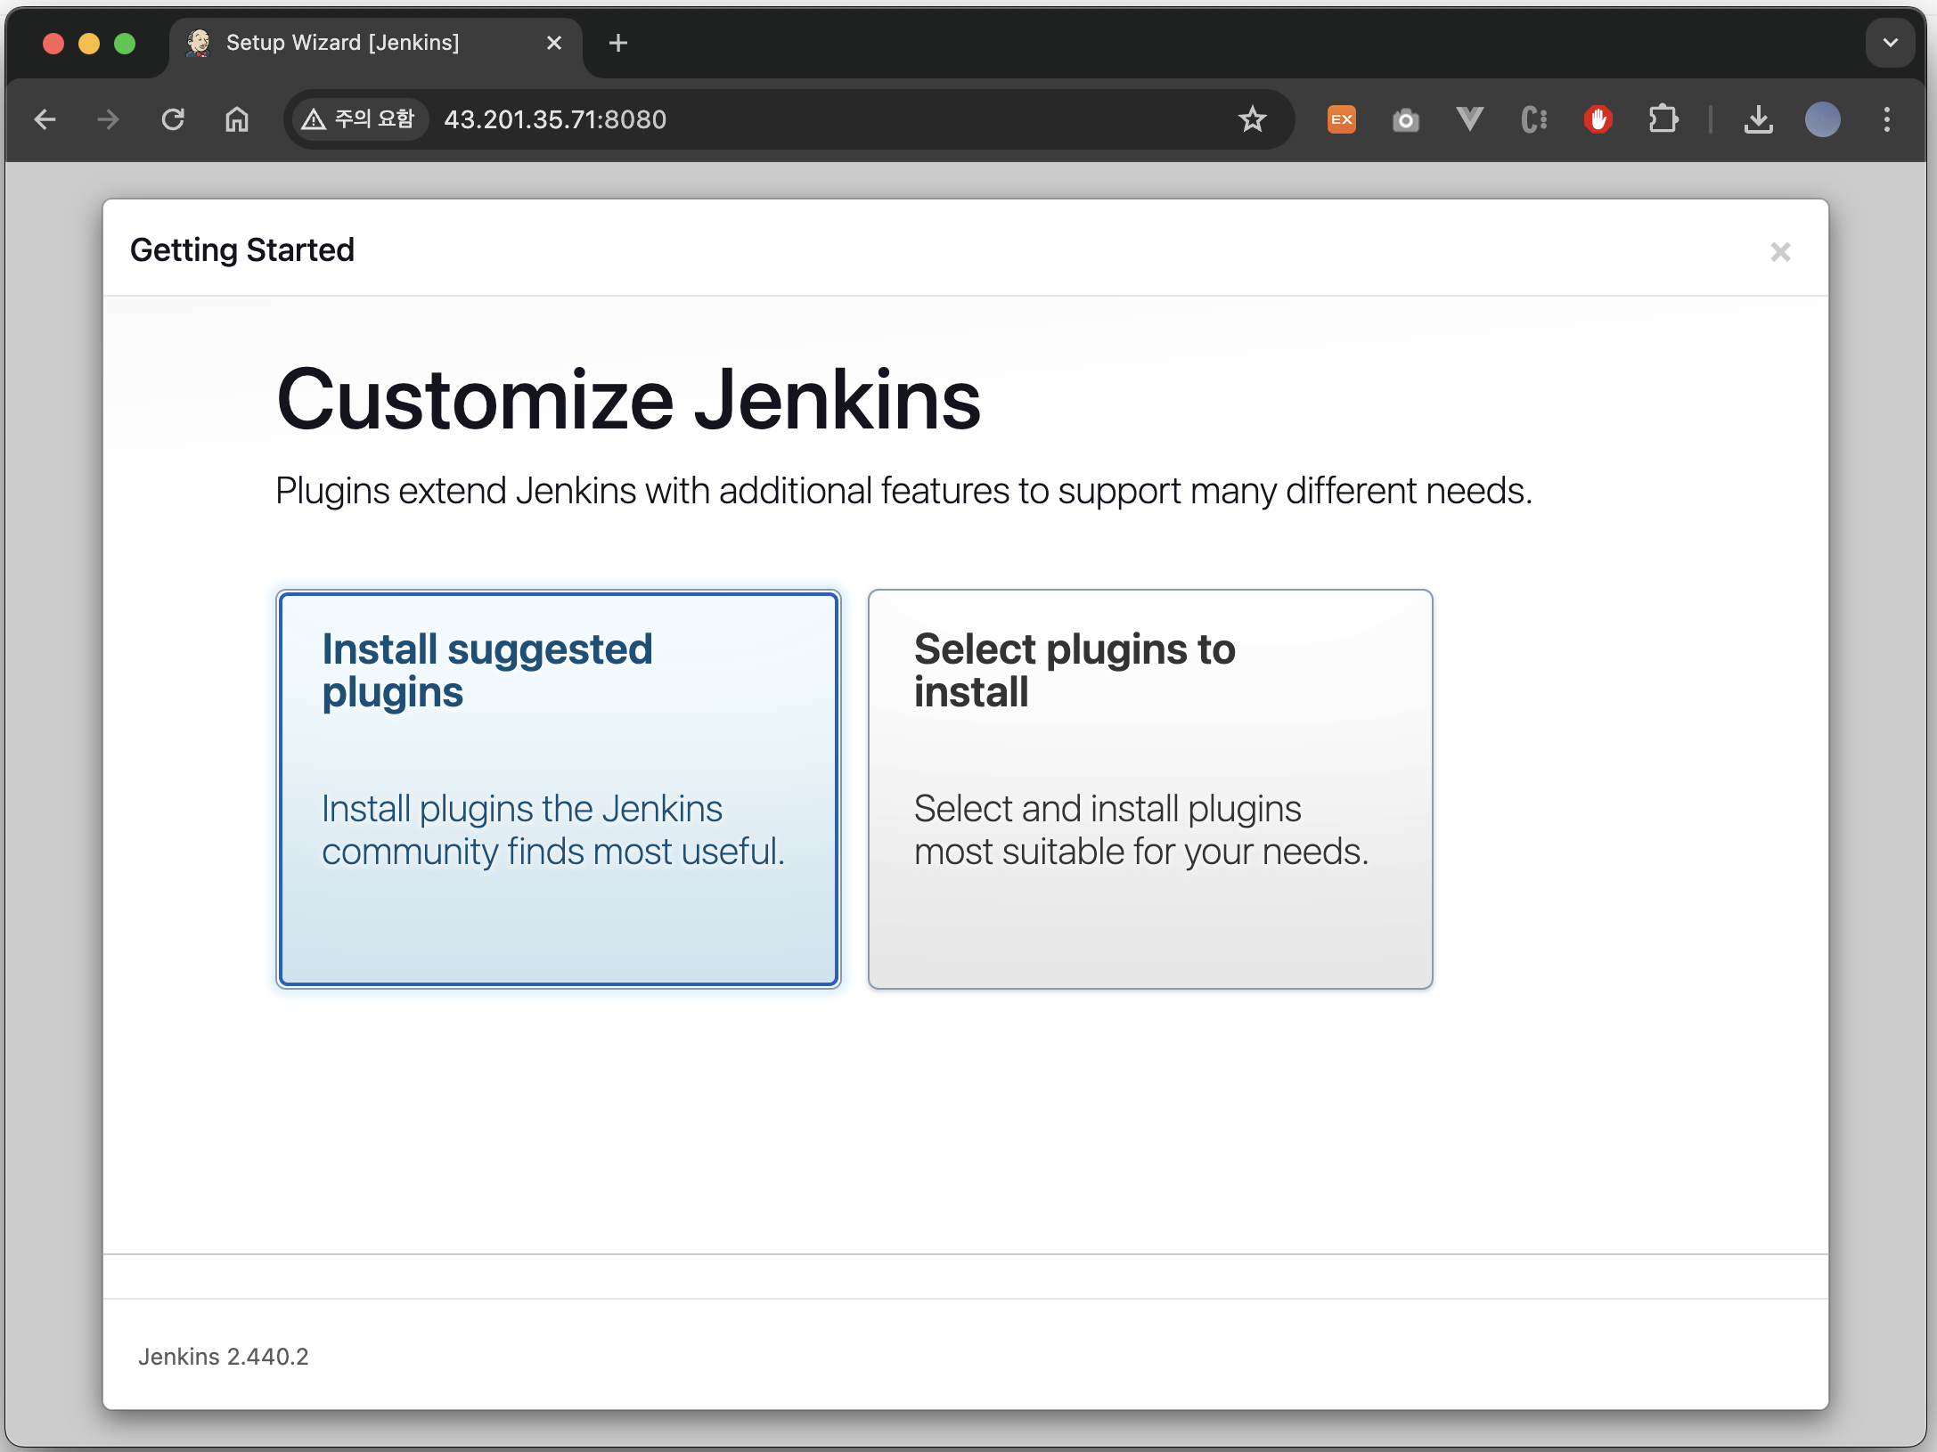Choose Select plugins to install option
1937x1452 pixels.
pyautogui.click(x=1149, y=788)
